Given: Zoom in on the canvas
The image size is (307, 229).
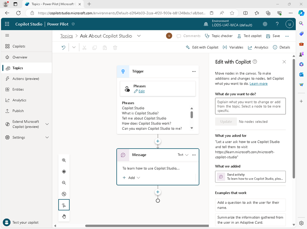Looking at the screenshot, I should pos(64,160).
